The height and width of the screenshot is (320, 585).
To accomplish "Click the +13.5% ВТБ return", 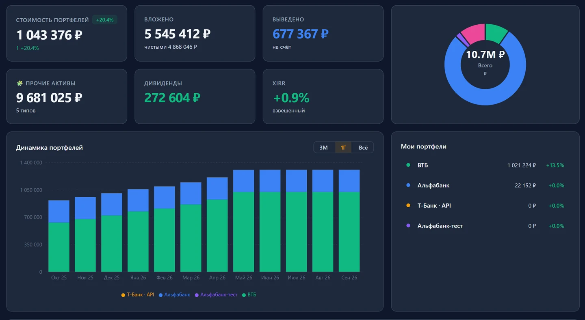I will pos(555,165).
